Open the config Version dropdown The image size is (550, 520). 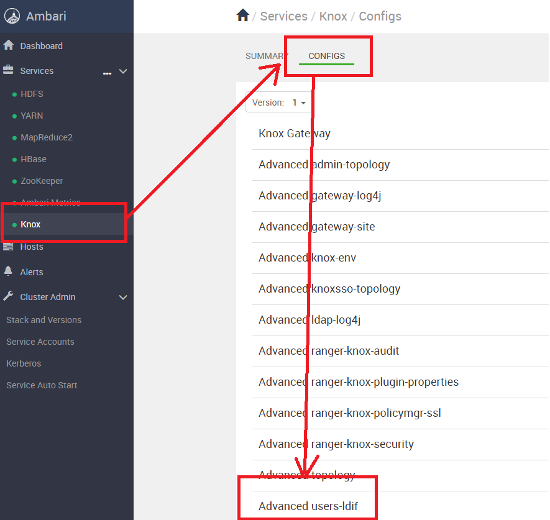coord(276,103)
